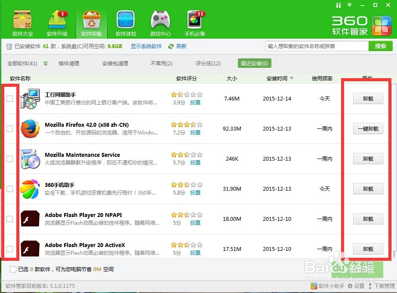Image resolution: width=397 pixels, height=293 pixels.
Task: Click the Flash Player 20 ActiveX icon
Action: pyautogui.click(x=30, y=249)
